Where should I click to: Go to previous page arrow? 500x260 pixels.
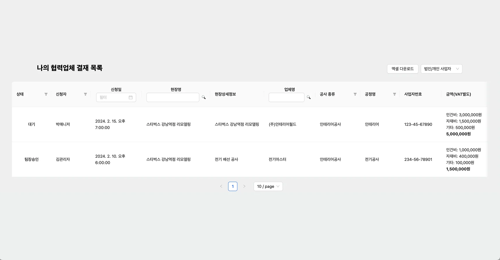pyautogui.click(x=221, y=186)
